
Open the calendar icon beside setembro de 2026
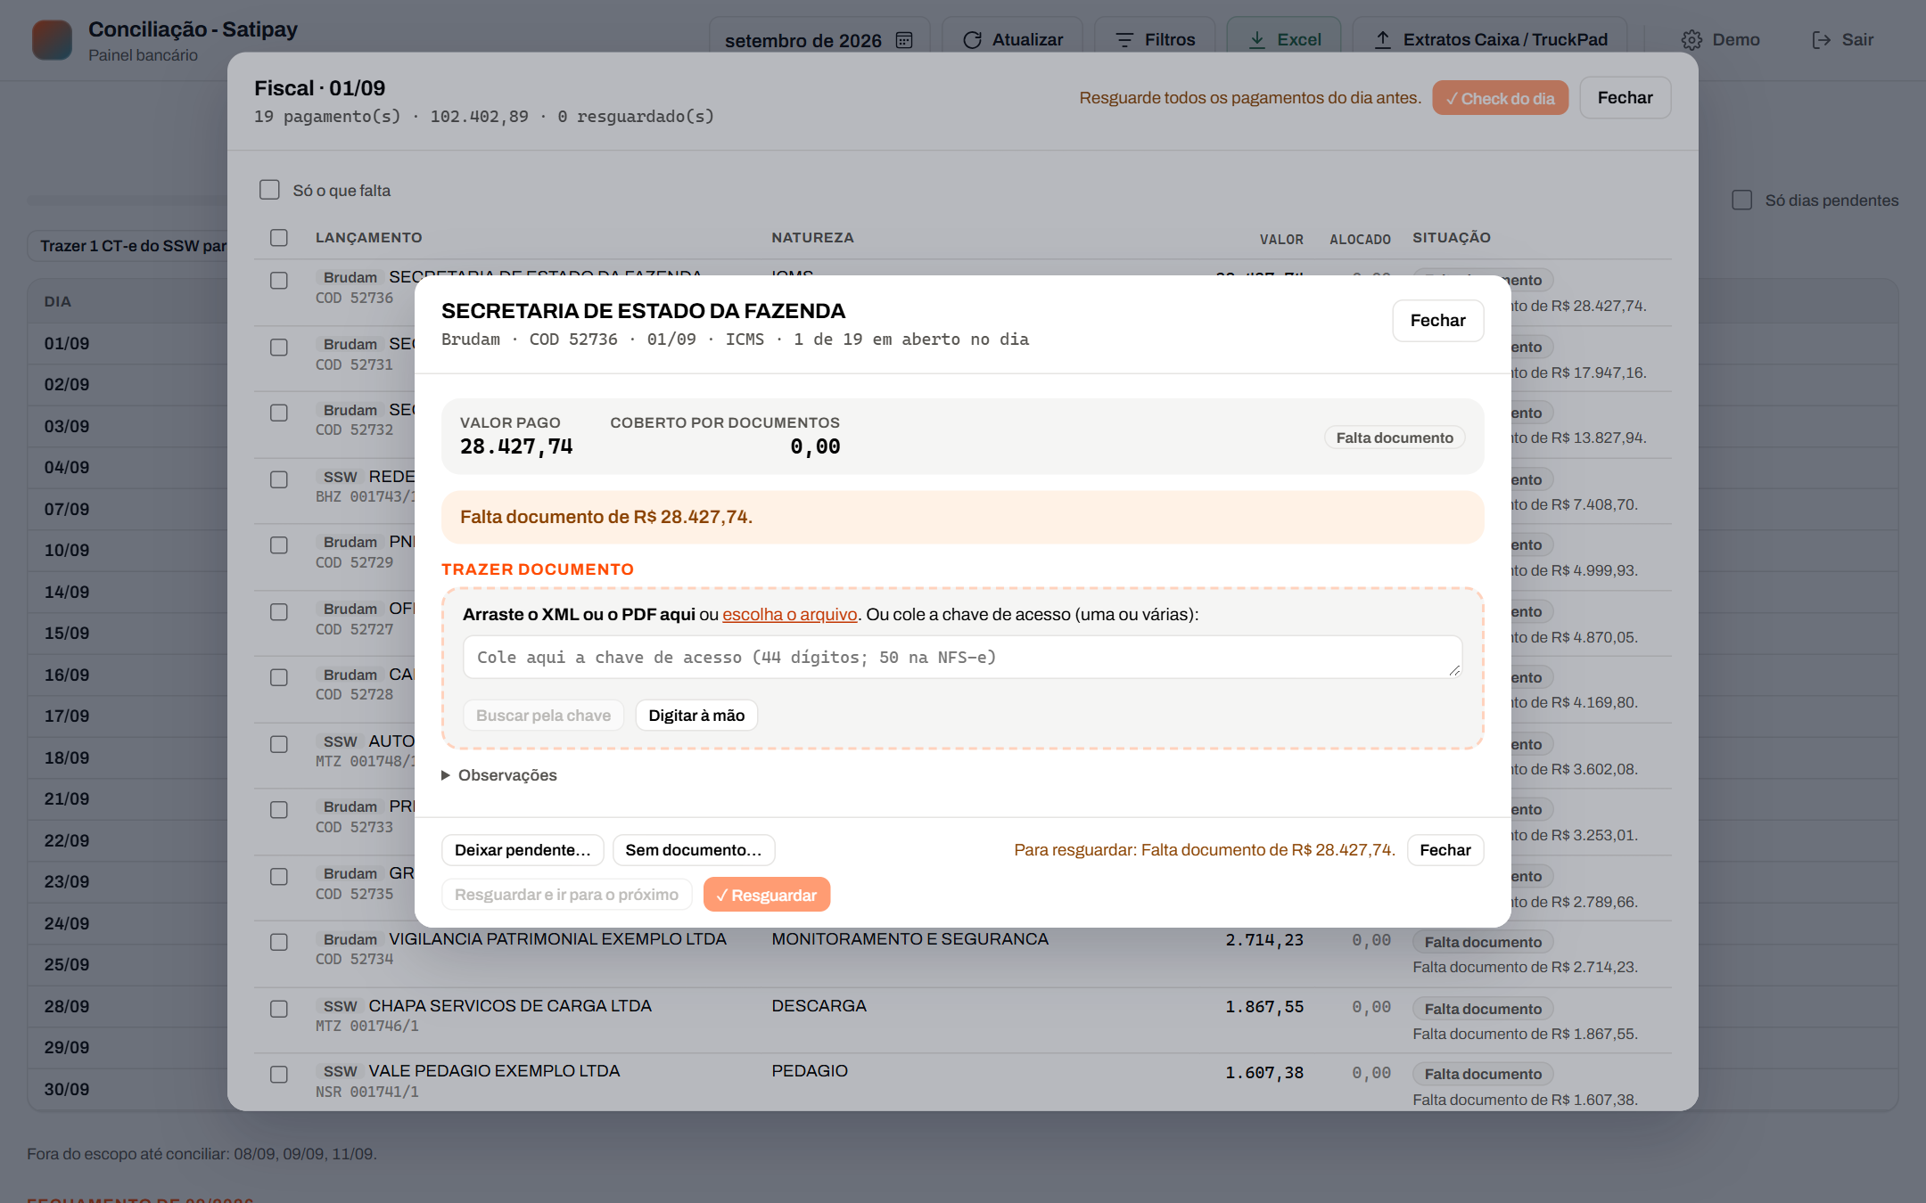[904, 40]
